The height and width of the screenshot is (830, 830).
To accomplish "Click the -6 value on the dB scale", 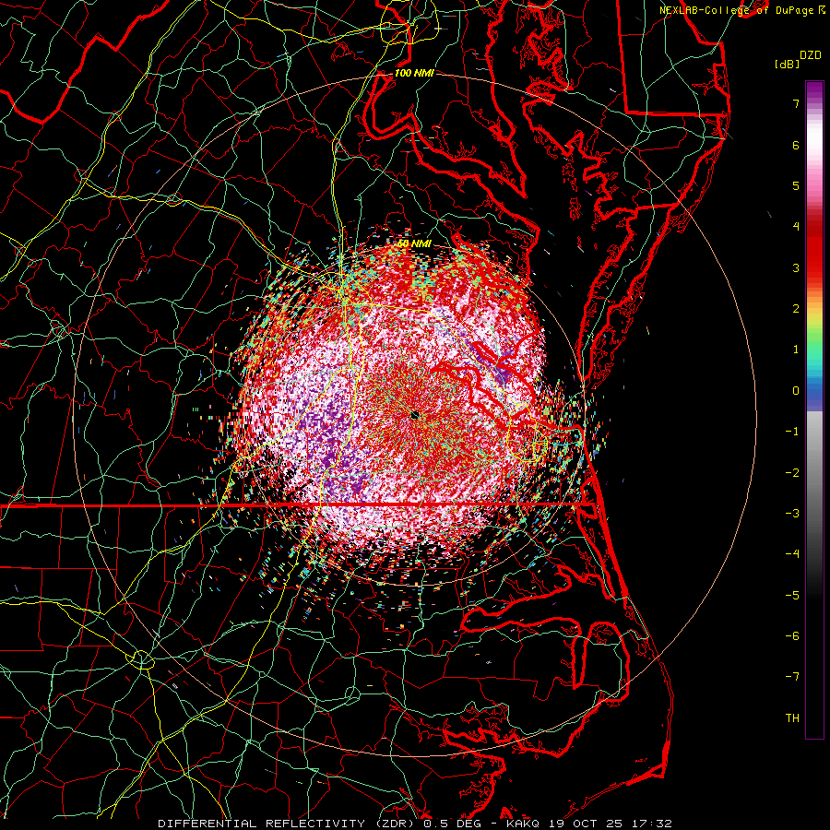I will pos(792,636).
